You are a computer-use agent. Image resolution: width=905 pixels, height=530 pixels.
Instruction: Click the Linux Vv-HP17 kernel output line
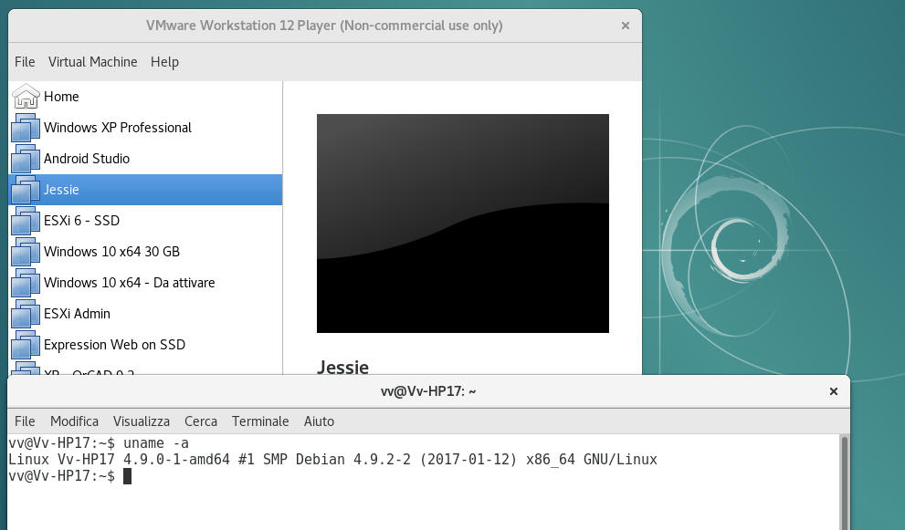[332, 460]
